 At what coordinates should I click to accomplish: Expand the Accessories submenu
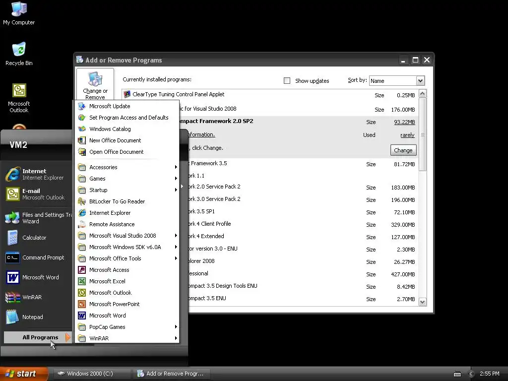point(127,167)
